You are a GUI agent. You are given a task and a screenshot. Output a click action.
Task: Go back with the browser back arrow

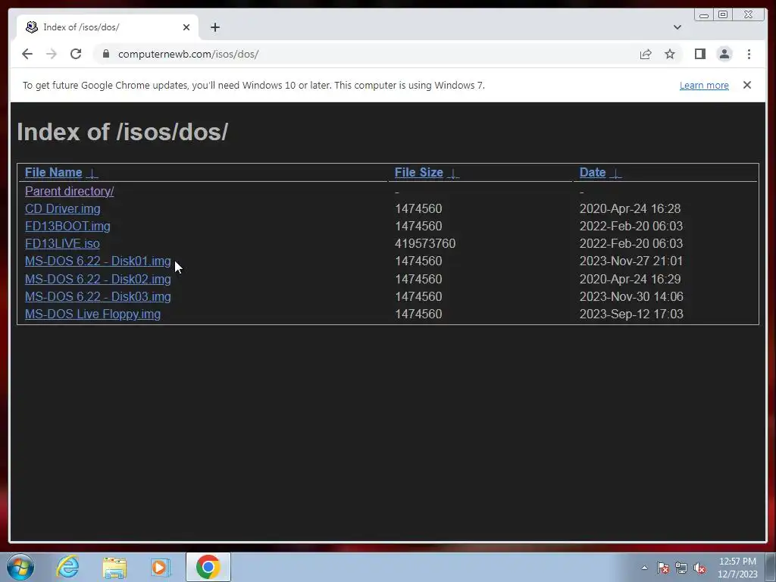[27, 54]
